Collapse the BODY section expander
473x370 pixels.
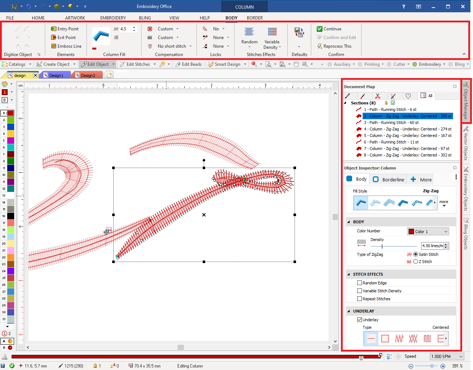pos(349,222)
